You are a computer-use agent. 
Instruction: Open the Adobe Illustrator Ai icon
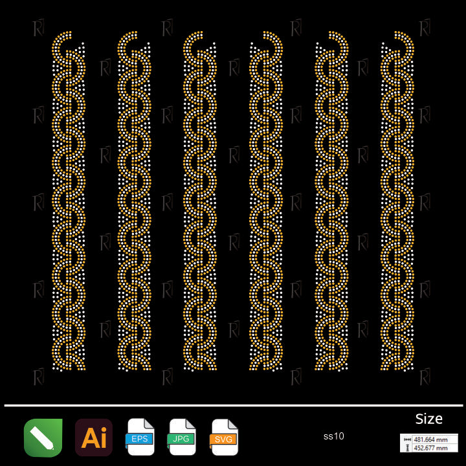[94, 438]
